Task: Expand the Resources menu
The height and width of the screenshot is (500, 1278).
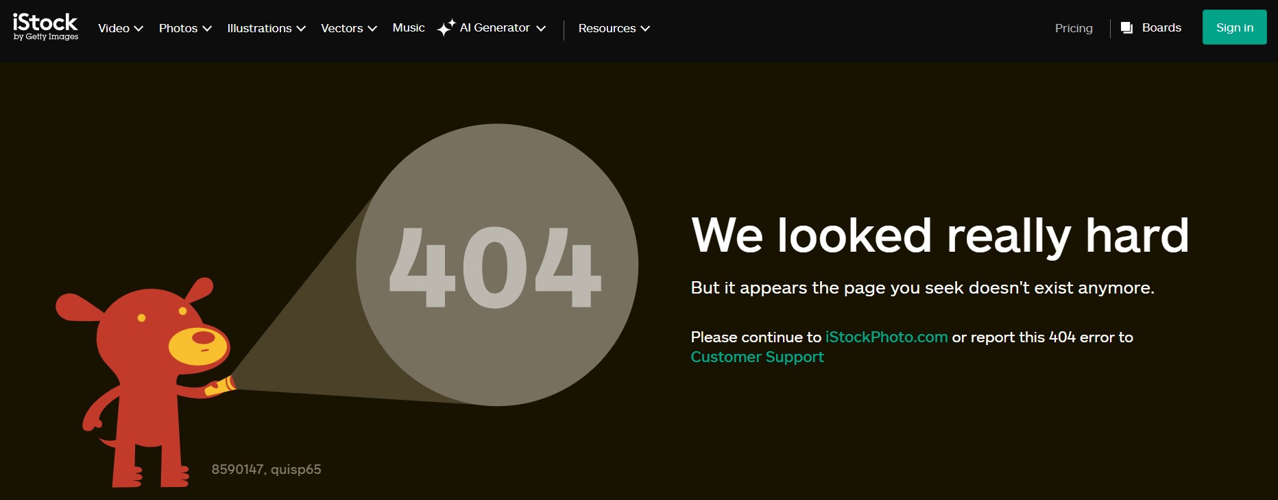Action: pos(614,28)
